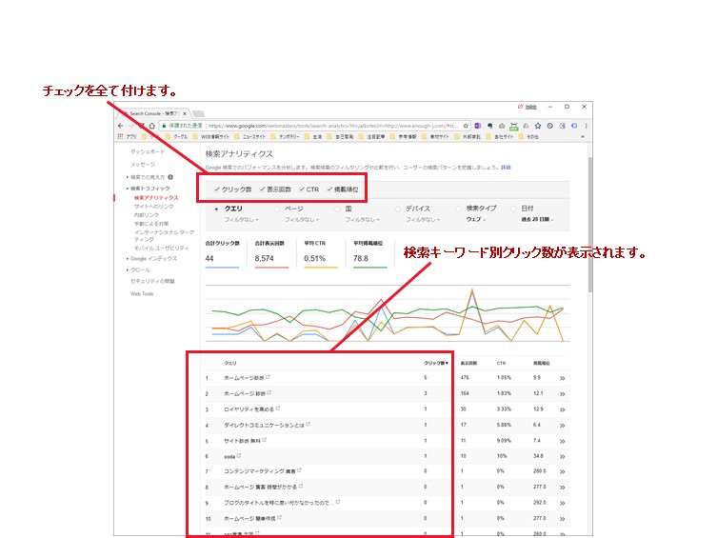
Task: Open Chrome three-dot menu
Action: [586, 126]
